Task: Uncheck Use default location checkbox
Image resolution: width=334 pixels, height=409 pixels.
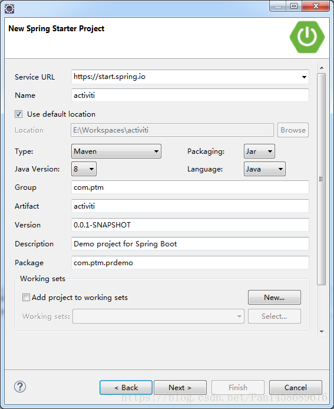Action: [x=18, y=114]
